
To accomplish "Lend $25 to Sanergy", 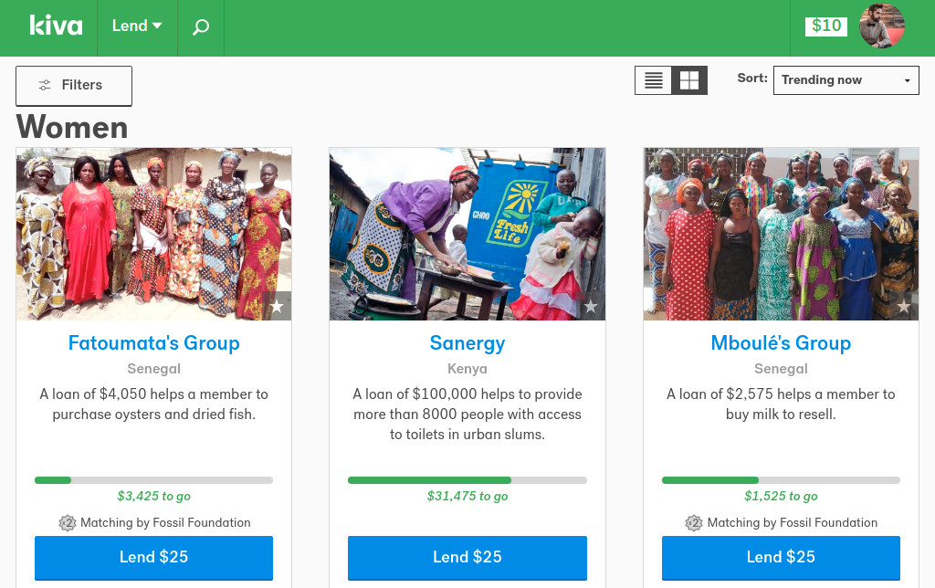I will point(467,557).
